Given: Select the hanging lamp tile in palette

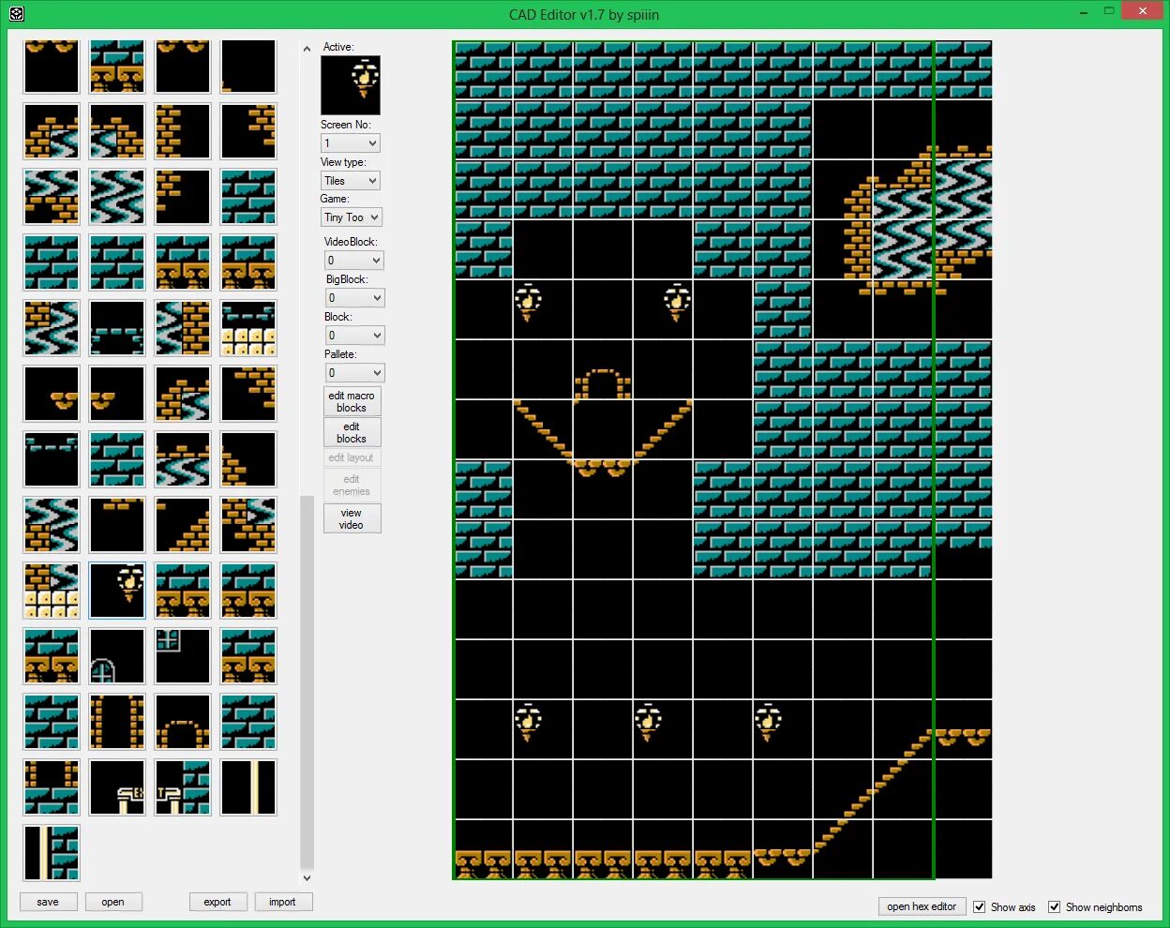Looking at the screenshot, I should point(117,591).
